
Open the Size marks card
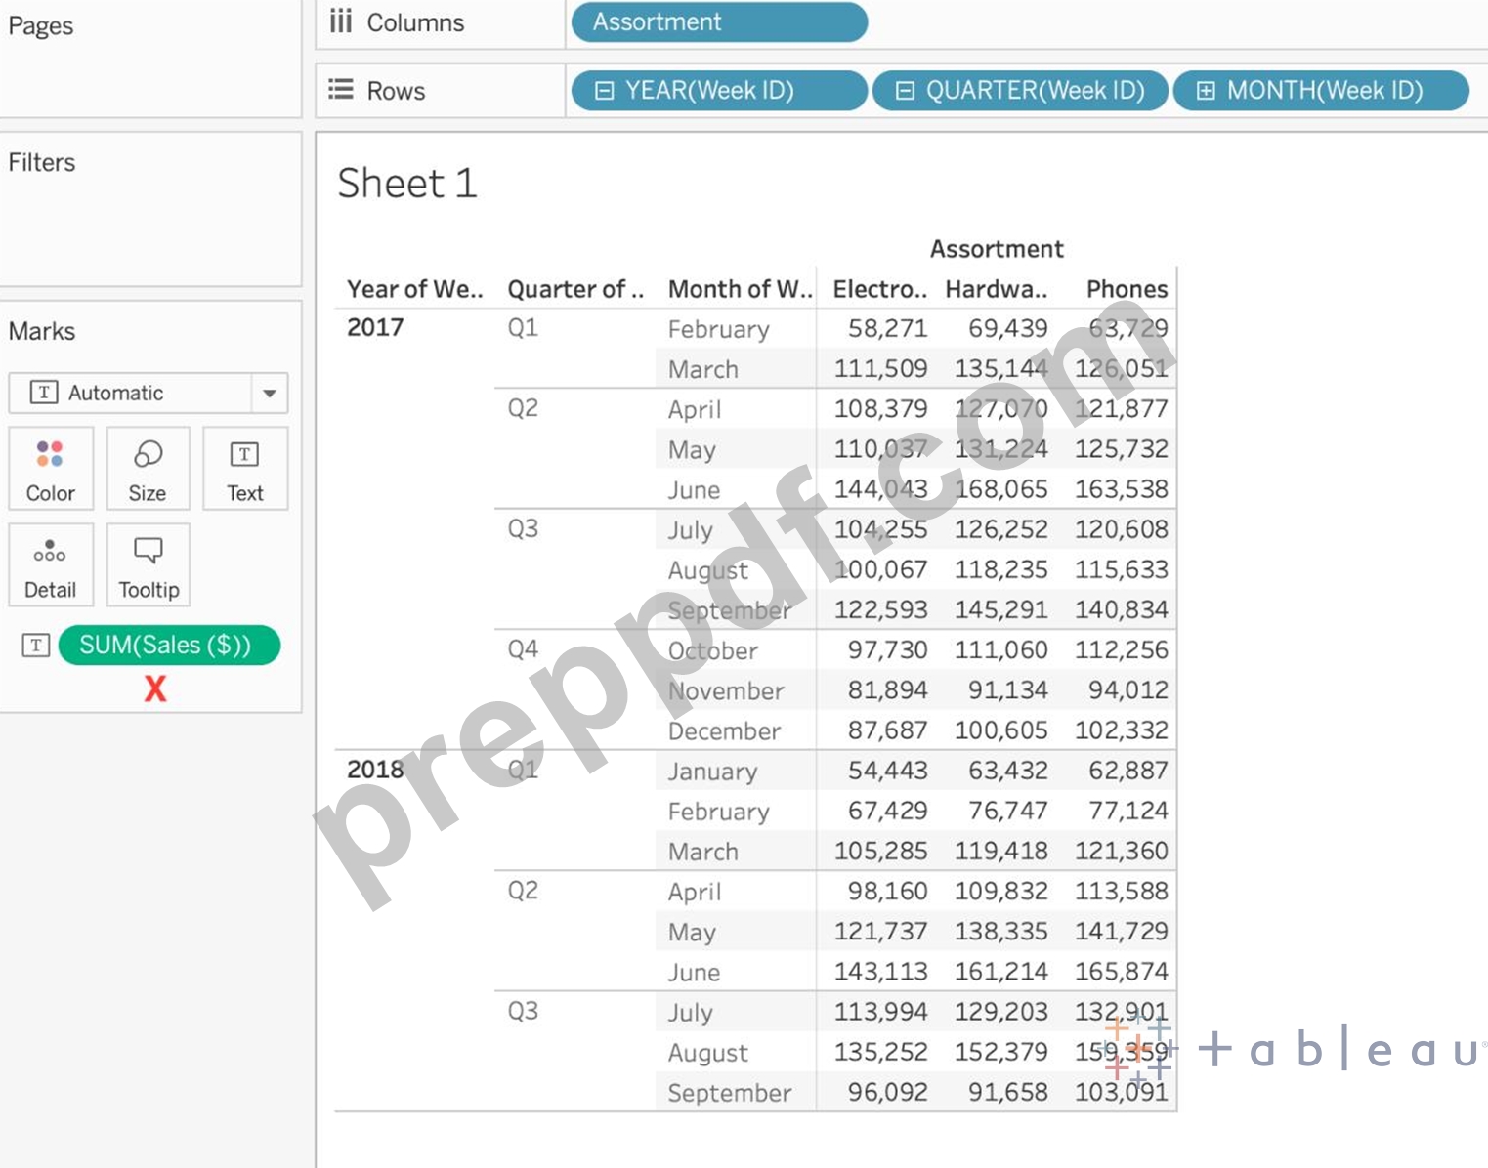(x=148, y=468)
